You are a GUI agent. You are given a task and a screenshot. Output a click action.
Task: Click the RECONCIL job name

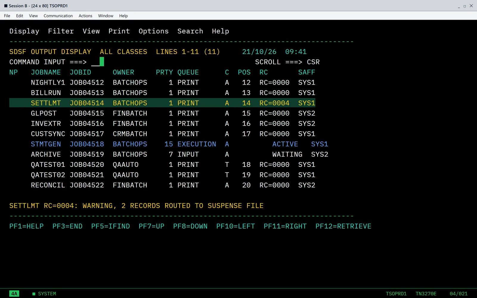(48, 185)
